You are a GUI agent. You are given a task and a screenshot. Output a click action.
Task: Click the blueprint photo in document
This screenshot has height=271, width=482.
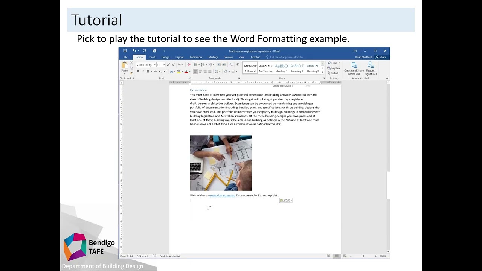tap(221, 163)
